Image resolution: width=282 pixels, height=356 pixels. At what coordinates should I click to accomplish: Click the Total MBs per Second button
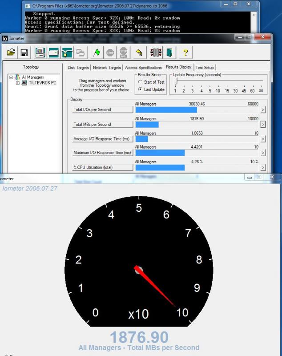(x=103, y=125)
